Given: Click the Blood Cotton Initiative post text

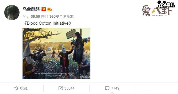Looking at the screenshot, I should 47,23.
